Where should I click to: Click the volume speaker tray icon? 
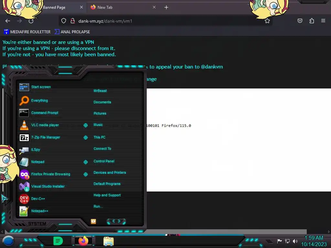click(295, 241)
